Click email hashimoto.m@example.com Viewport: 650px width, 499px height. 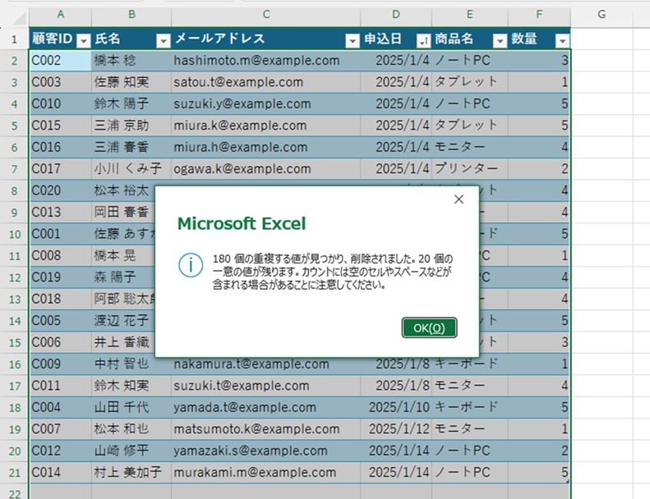[266, 61]
